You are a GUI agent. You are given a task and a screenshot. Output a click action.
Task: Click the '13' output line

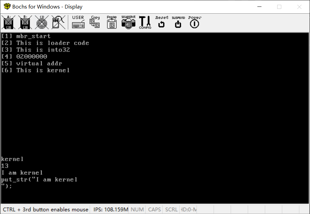pyautogui.click(x=5, y=166)
